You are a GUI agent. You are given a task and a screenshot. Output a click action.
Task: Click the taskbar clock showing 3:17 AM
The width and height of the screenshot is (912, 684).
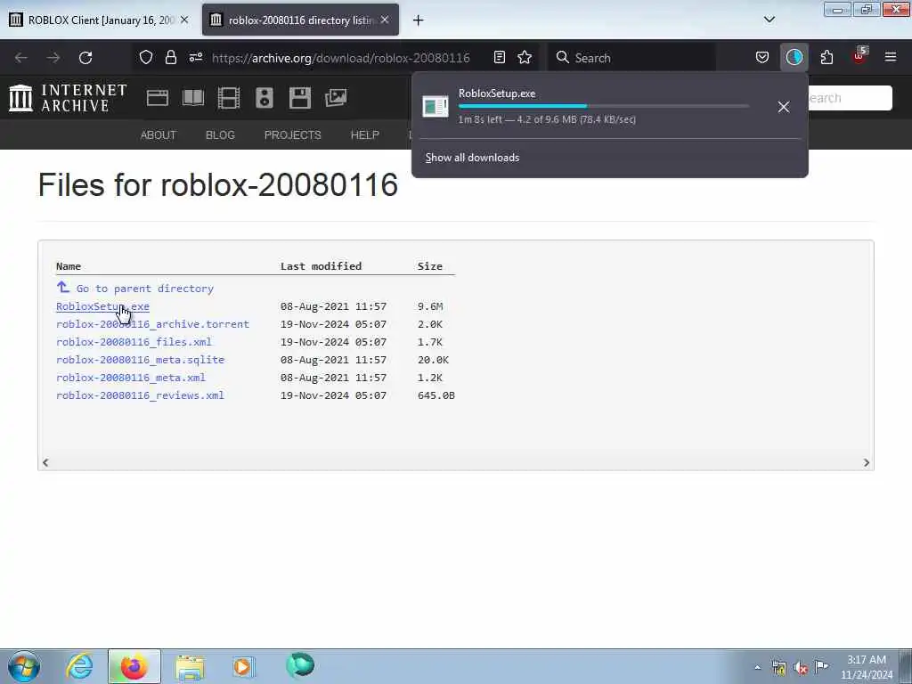867,666
